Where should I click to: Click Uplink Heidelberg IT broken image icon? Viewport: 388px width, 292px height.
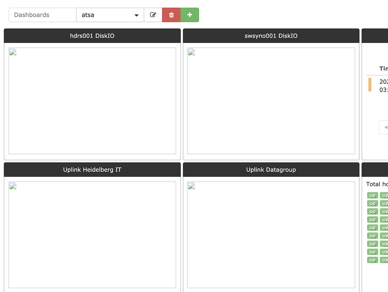point(13,186)
